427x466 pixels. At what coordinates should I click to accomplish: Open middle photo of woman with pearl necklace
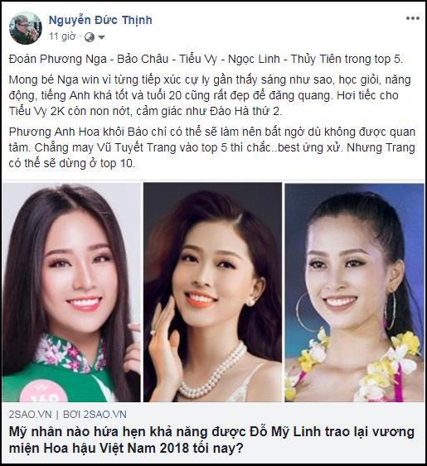(212, 292)
